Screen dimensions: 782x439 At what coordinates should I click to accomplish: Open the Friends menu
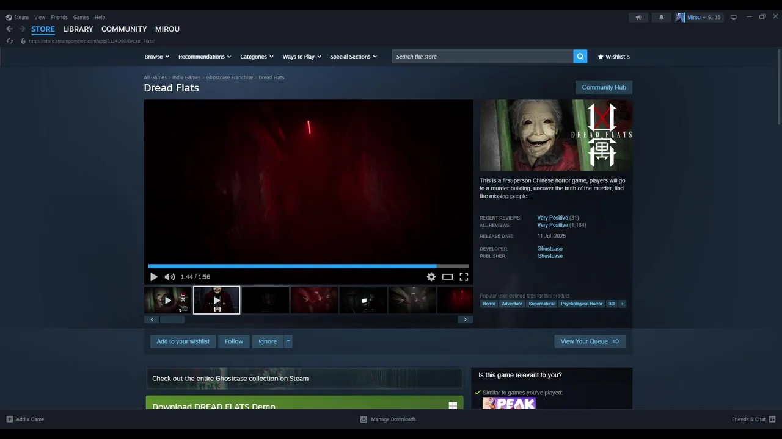coord(59,17)
